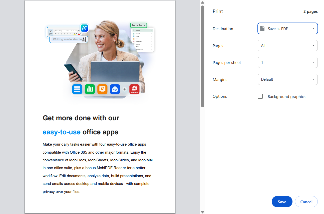The height and width of the screenshot is (214, 324).
Task: Toggle the Background graphics checkbox
Action: click(260, 96)
